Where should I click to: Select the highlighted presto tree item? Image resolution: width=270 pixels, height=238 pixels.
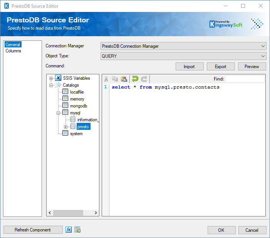(x=84, y=127)
